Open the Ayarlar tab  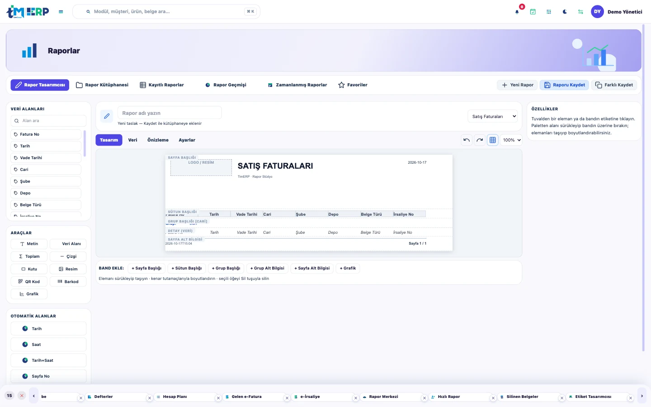tap(187, 140)
